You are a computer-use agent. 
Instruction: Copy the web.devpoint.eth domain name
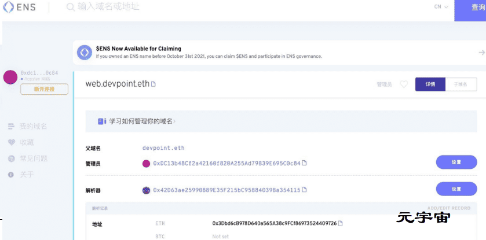pos(154,84)
